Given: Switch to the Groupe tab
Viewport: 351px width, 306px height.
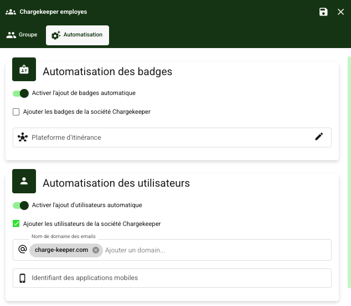Looking at the screenshot, I should tap(22, 35).
